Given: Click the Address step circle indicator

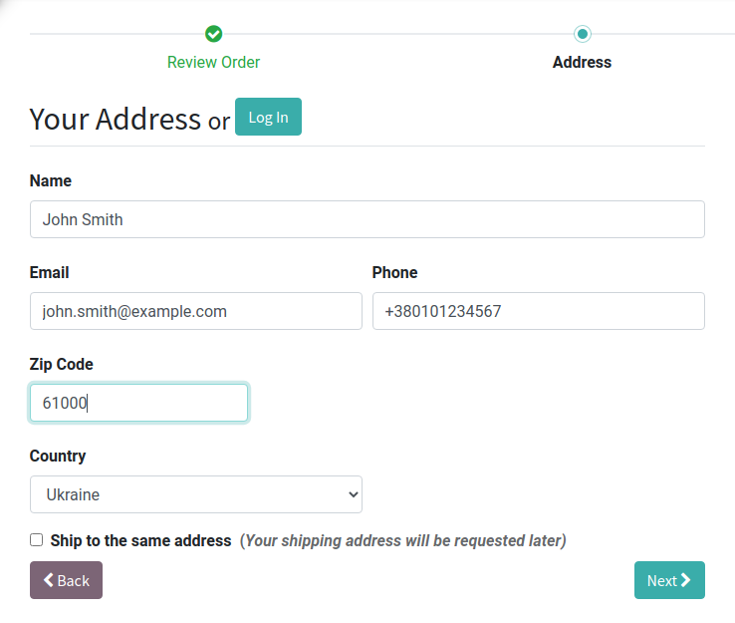Looking at the screenshot, I should pyautogui.click(x=583, y=34).
